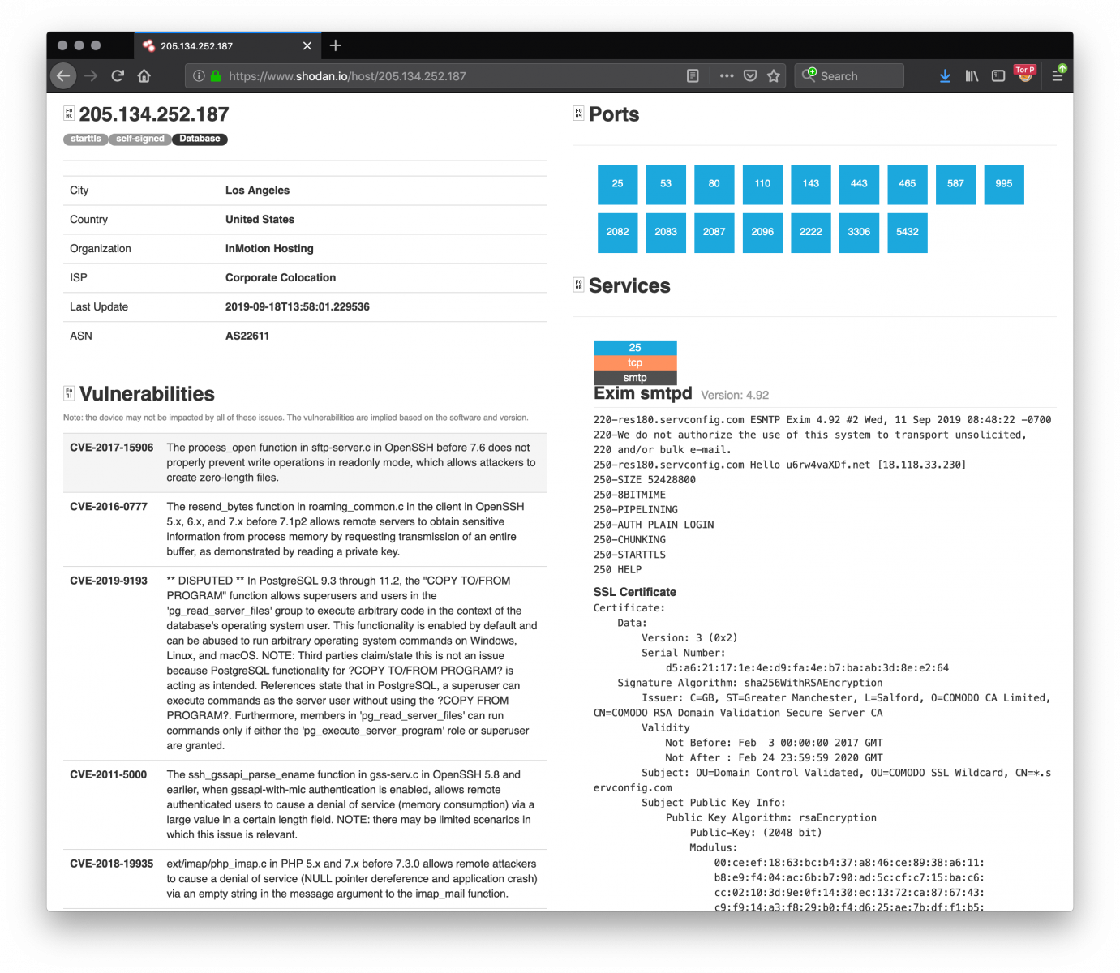Screen dimensions: 1120x973
Task: Select the 205.134.252.187 browser tab
Action: (227, 46)
